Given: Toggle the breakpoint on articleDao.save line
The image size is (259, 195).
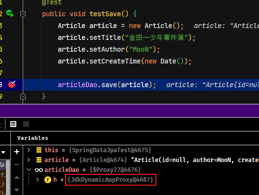Looking at the screenshot, I should 12,84.
